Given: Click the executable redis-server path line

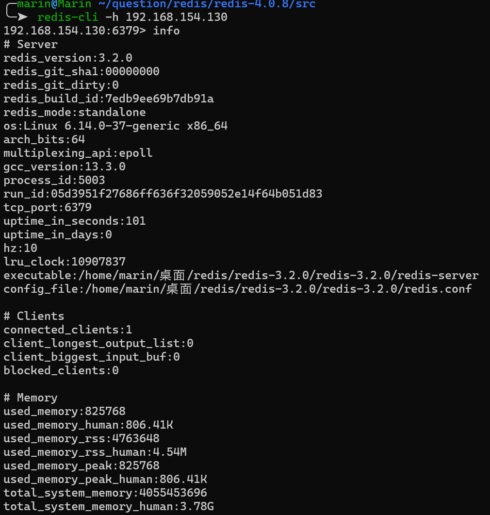Looking at the screenshot, I should (241, 275).
